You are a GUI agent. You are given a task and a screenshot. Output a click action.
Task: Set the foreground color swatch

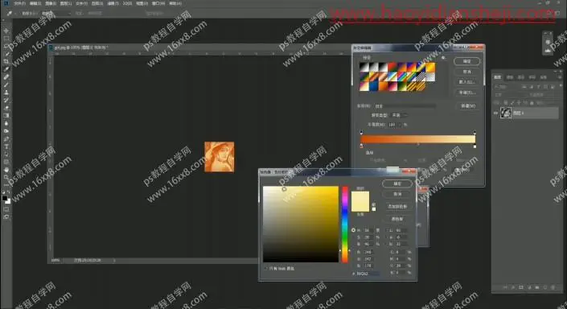click(4, 198)
